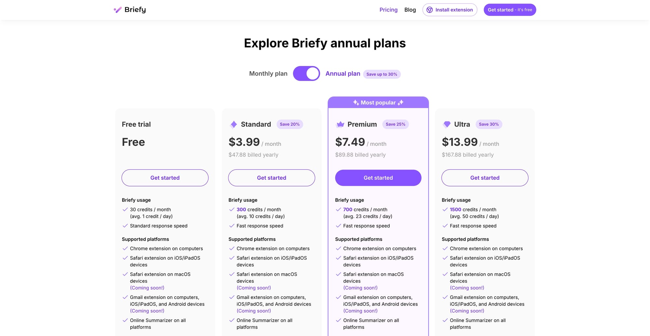Click Get started - it's free header button
650x336 pixels.
click(510, 10)
